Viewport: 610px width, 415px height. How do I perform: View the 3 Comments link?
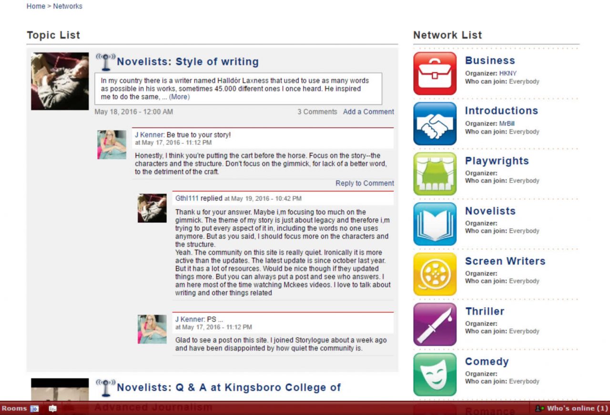[317, 111]
